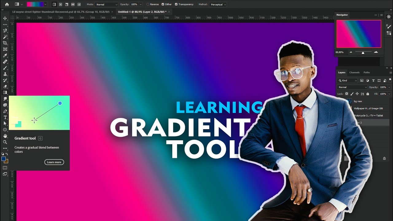Open the Layers panel menu

coord(391,73)
